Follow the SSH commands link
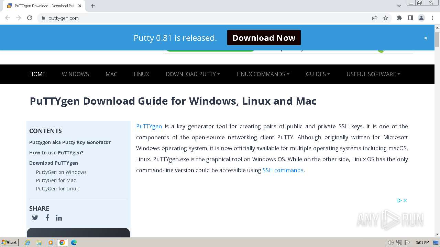The height and width of the screenshot is (247, 440). click(283, 170)
